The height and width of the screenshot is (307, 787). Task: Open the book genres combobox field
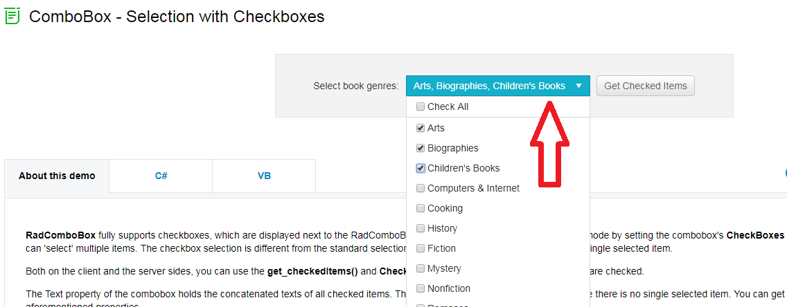489,86
